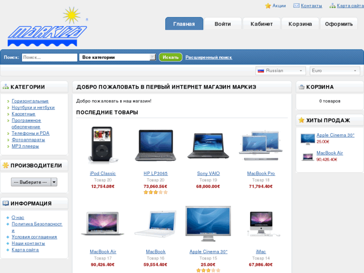Viewport: 364px width, 273px height.
Task: Open the О нас information link
Action: [x=18, y=217]
